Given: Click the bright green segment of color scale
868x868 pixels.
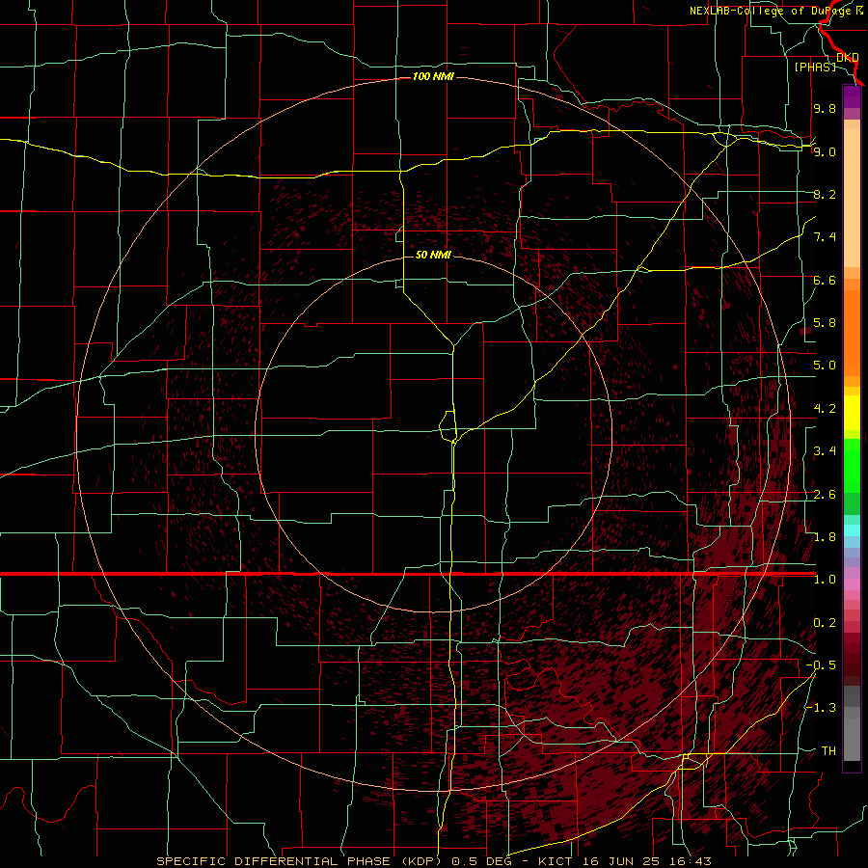Looking at the screenshot, I should pyautogui.click(x=852, y=465).
